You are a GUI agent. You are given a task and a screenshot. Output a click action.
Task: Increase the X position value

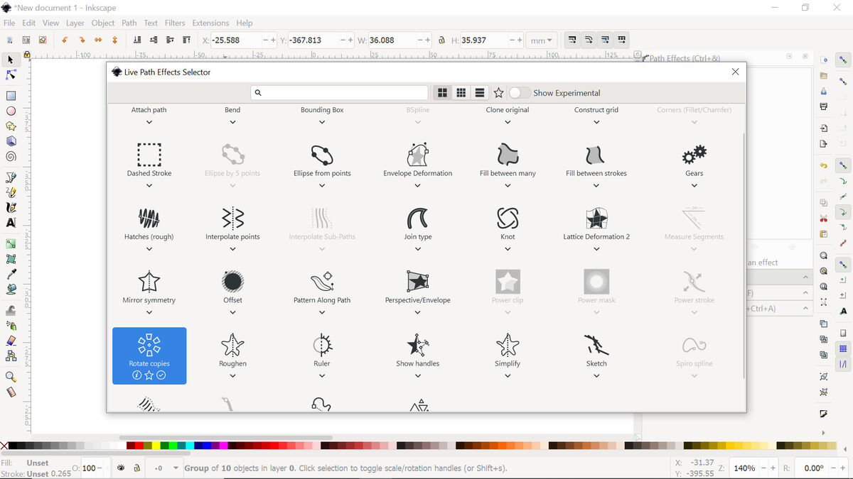point(273,40)
